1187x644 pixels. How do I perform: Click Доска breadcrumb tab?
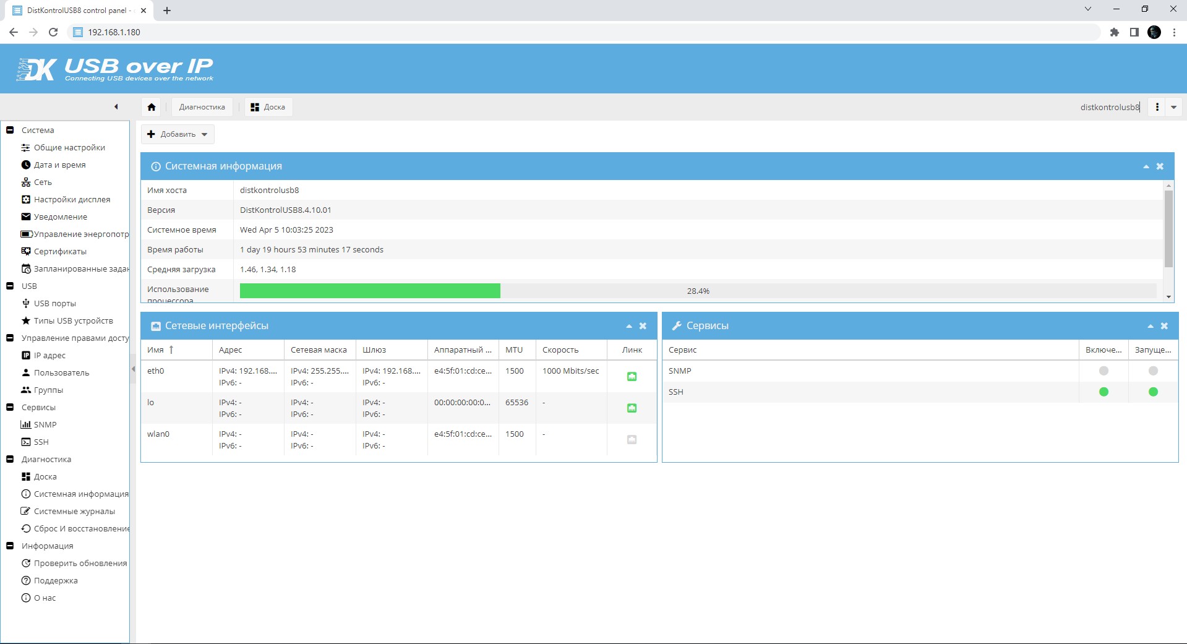[268, 107]
